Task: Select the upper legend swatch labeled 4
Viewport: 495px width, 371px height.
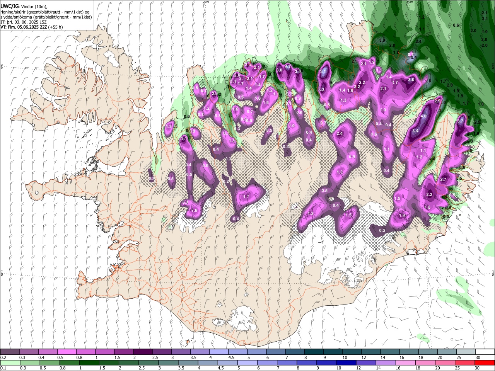Action: pyautogui.click(x=218, y=352)
